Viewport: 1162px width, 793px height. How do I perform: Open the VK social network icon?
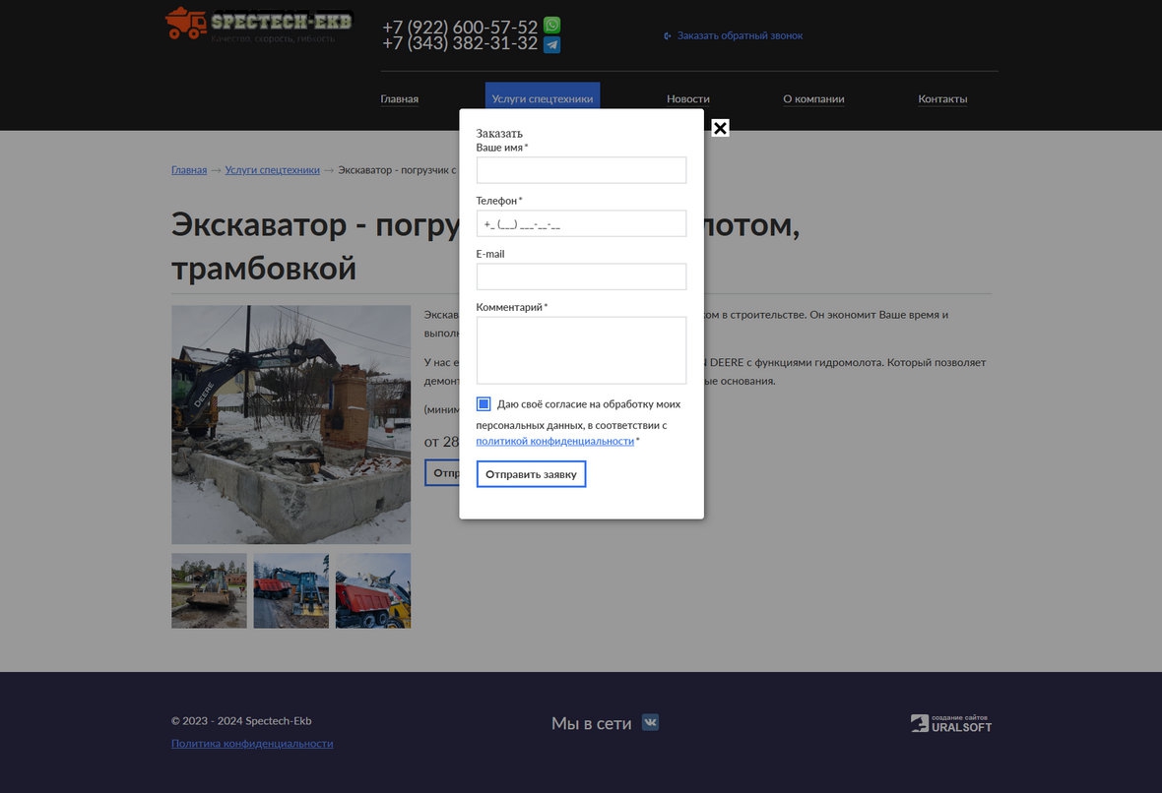pyautogui.click(x=650, y=722)
